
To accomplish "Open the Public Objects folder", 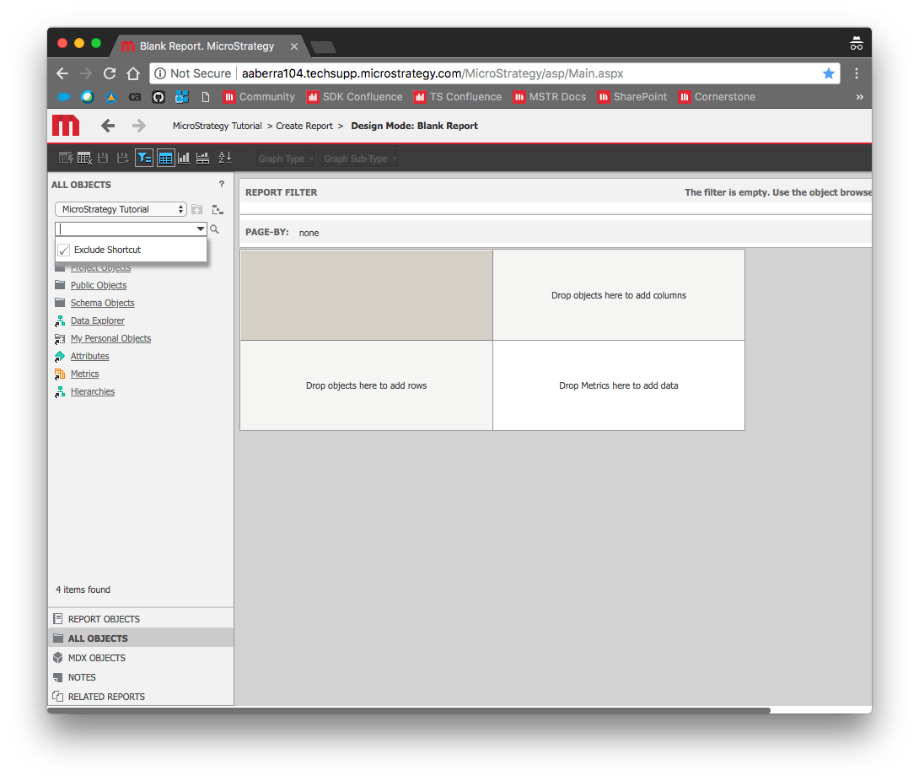I will 99,285.
